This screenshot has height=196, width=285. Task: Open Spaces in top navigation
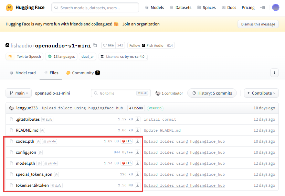point(207,8)
